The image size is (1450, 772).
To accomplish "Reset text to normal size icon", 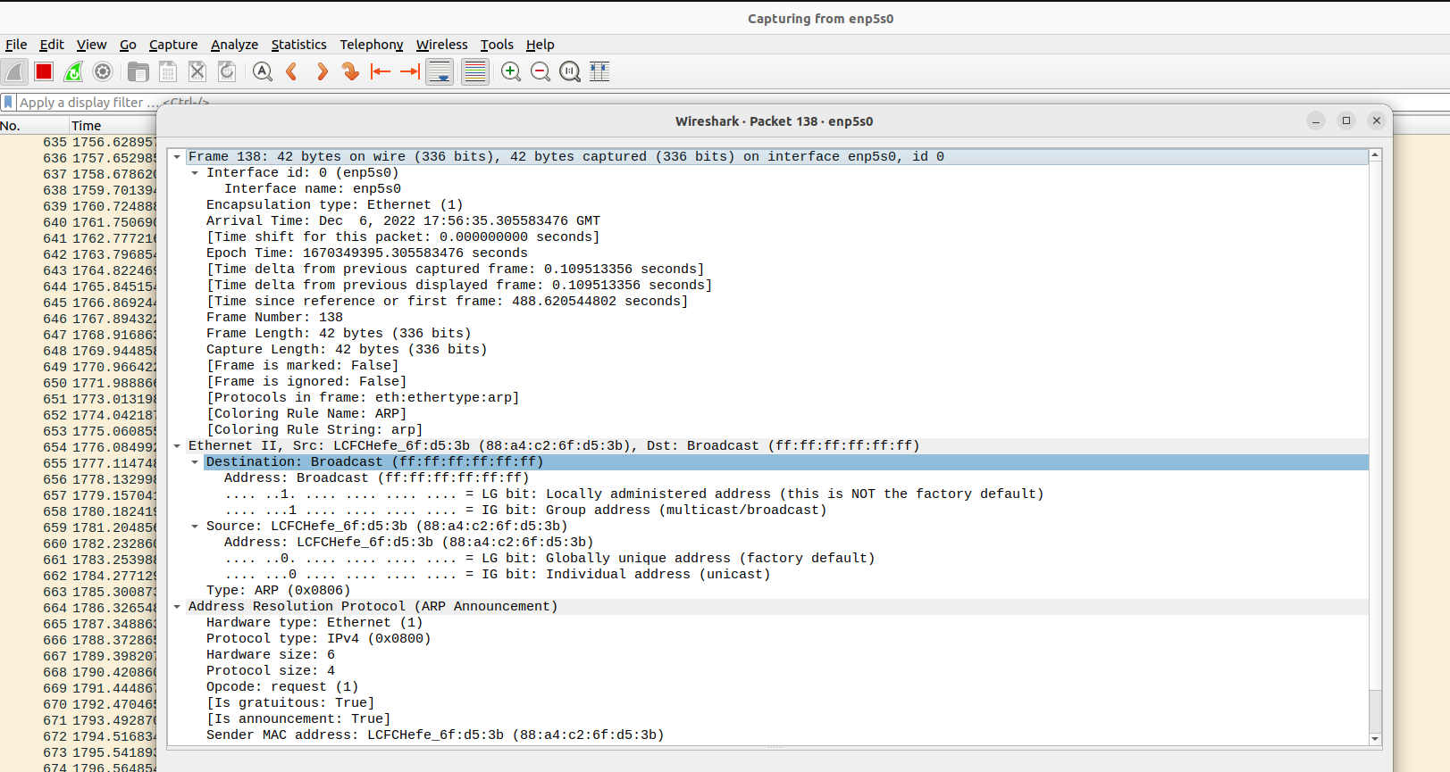I will click(x=570, y=72).
